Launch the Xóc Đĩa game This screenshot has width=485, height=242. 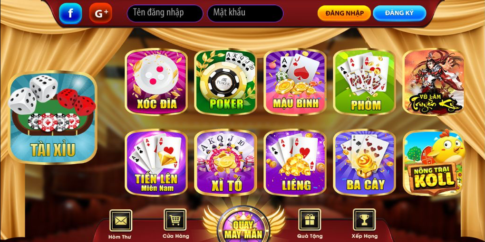(156, 82)
